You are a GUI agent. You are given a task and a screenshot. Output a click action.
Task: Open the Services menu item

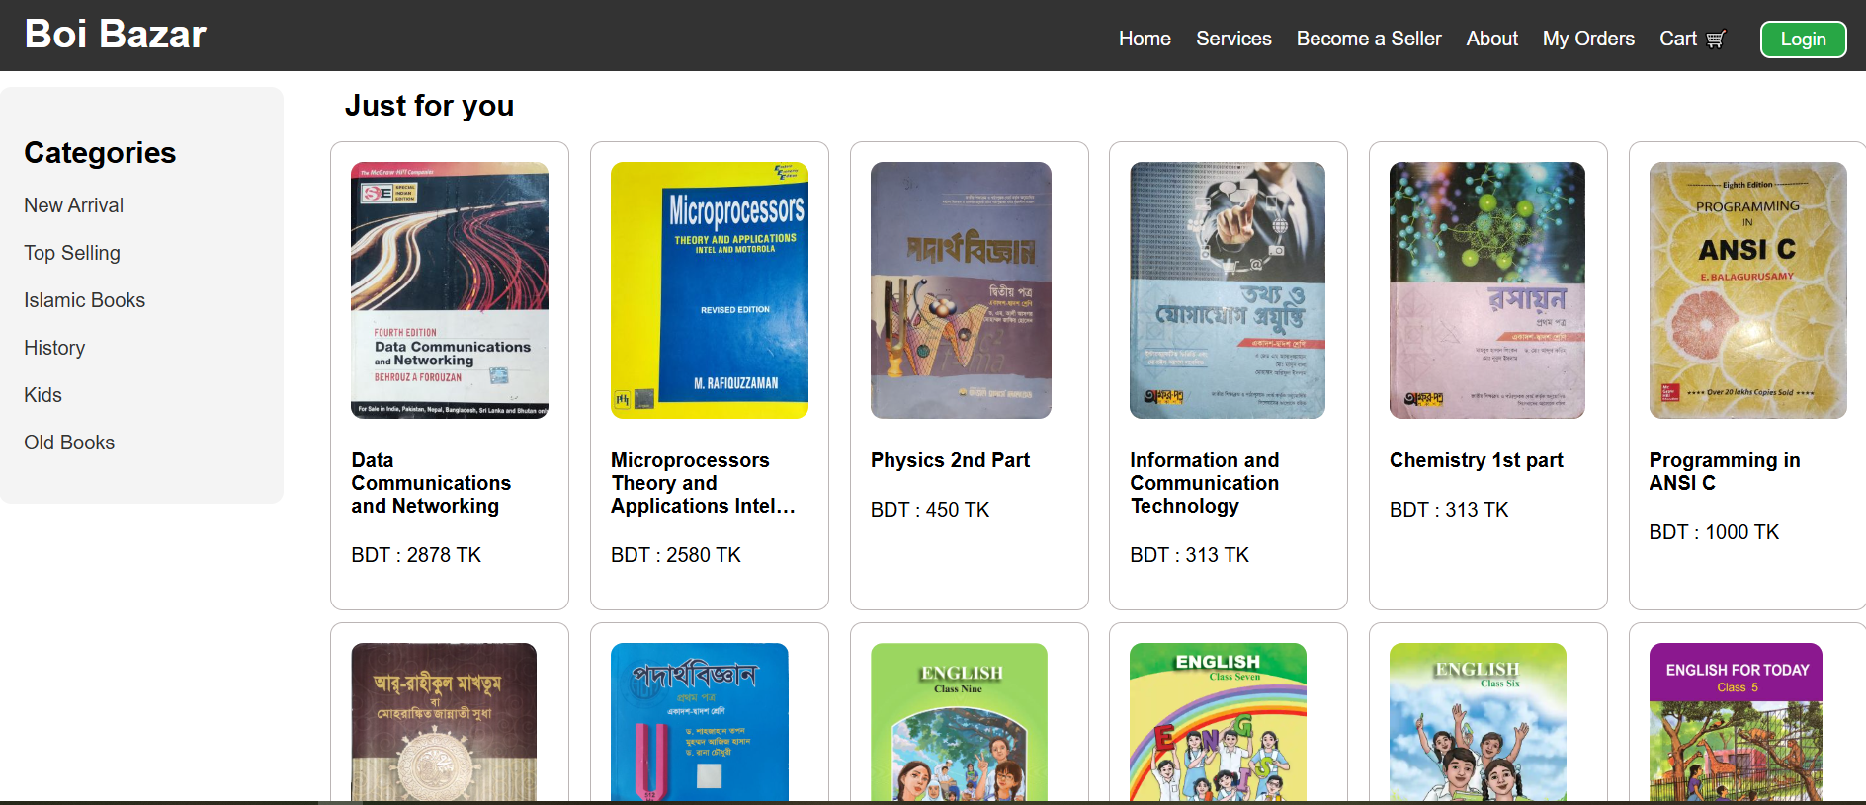coord(1233,39)
